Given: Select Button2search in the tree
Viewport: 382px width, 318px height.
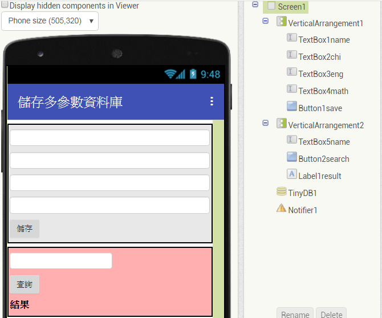Looking at the screenshot, I should pyautogui.click(x=324, y=159).
